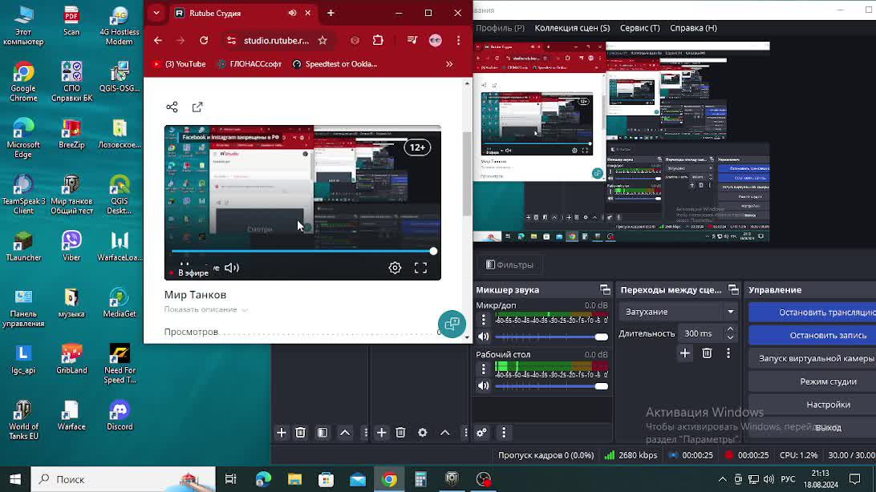Screen dimensions: 876x492
Task: Mute the Микр/доп audio source
Action: [x=483, y=337]
